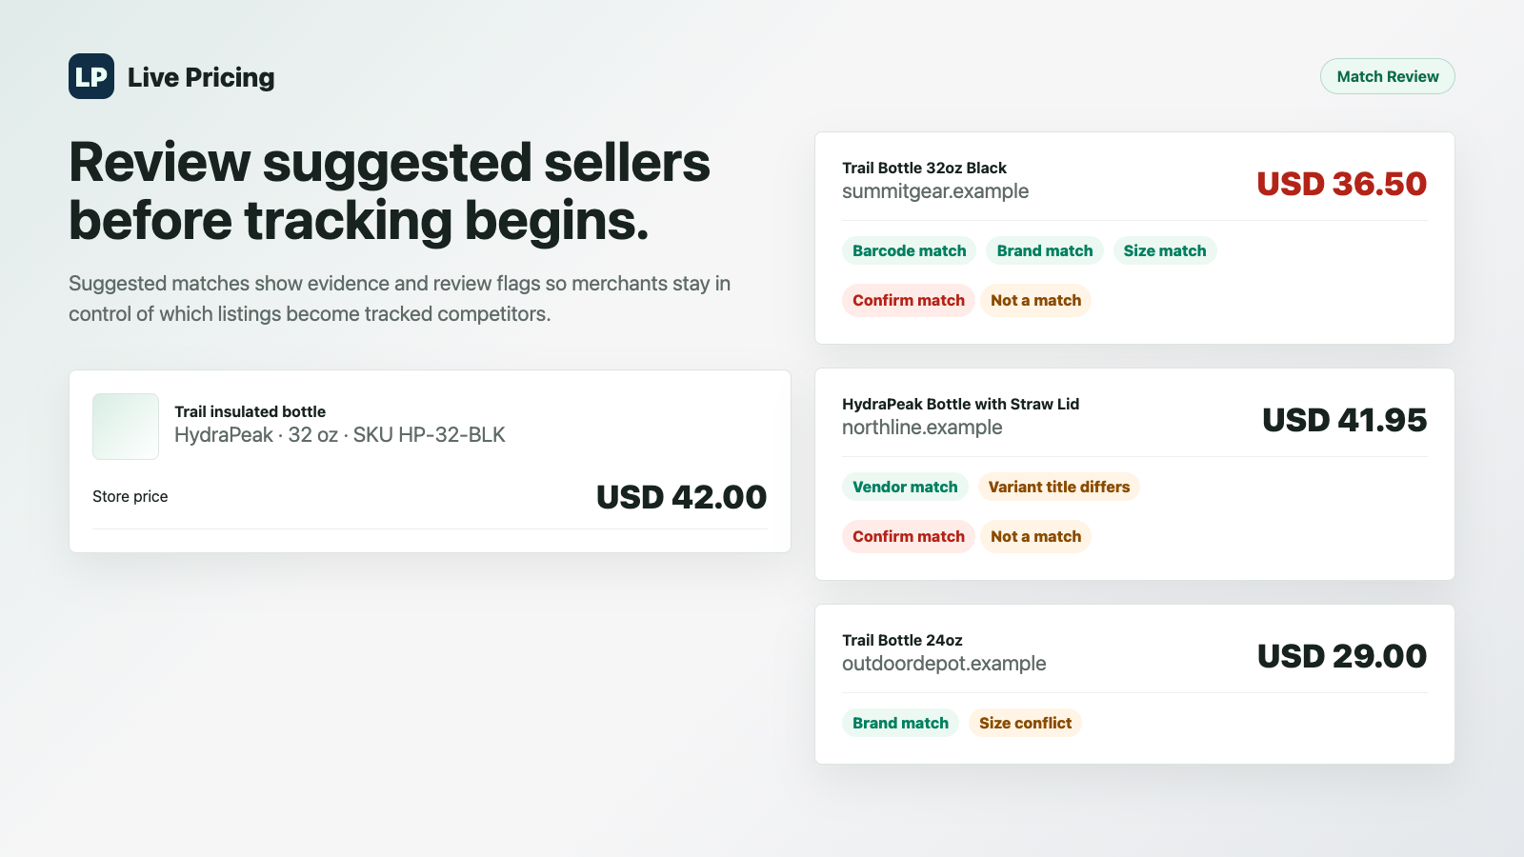Open the summitgear.example seller link
The height and width of the screenshot is (857, 1524).
coord(935,191)
